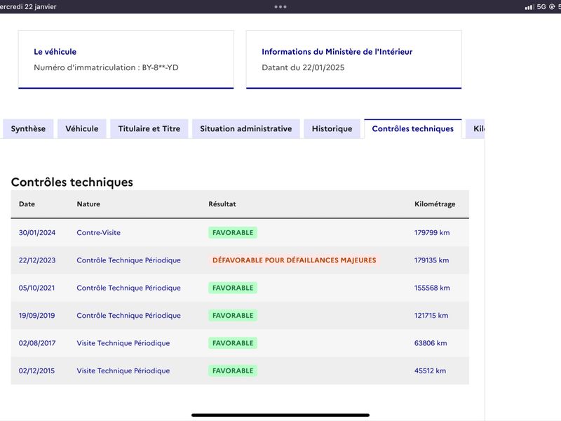Select the Situation administrative tab

tap(246, 129)
